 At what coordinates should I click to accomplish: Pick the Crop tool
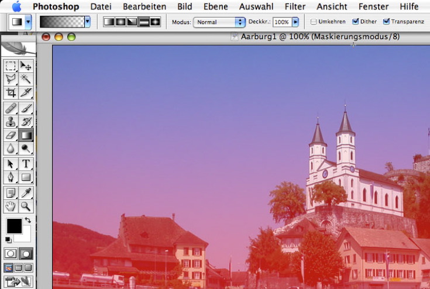[11, 92]
